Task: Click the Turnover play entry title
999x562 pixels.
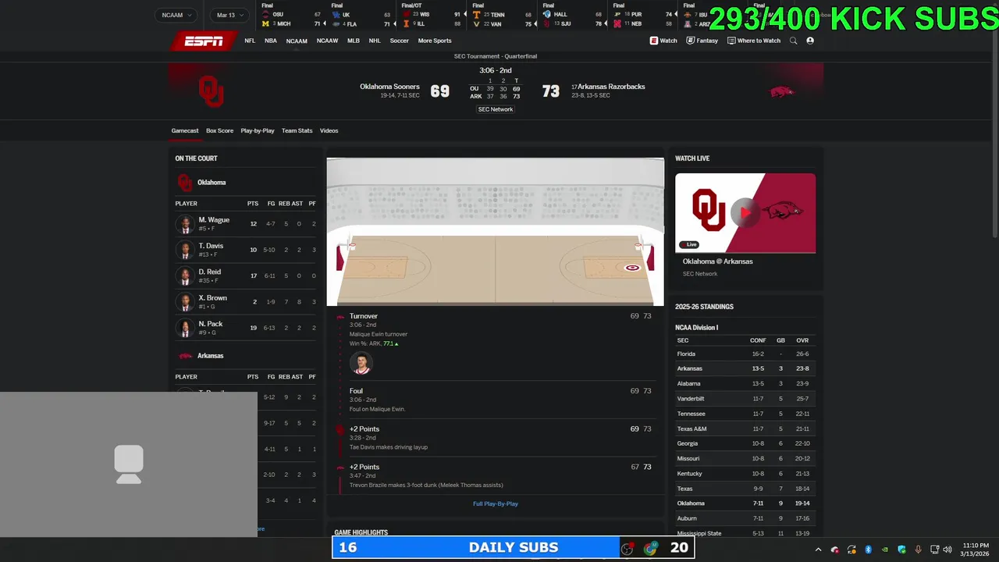Action: click(364, 316)
